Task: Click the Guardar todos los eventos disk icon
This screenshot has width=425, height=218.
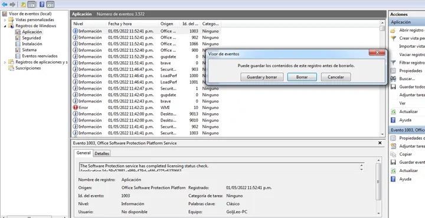Action: (393, 87)
